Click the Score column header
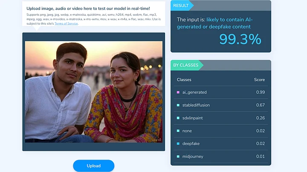Screen dimensions: 307x172 click(259, 80)
